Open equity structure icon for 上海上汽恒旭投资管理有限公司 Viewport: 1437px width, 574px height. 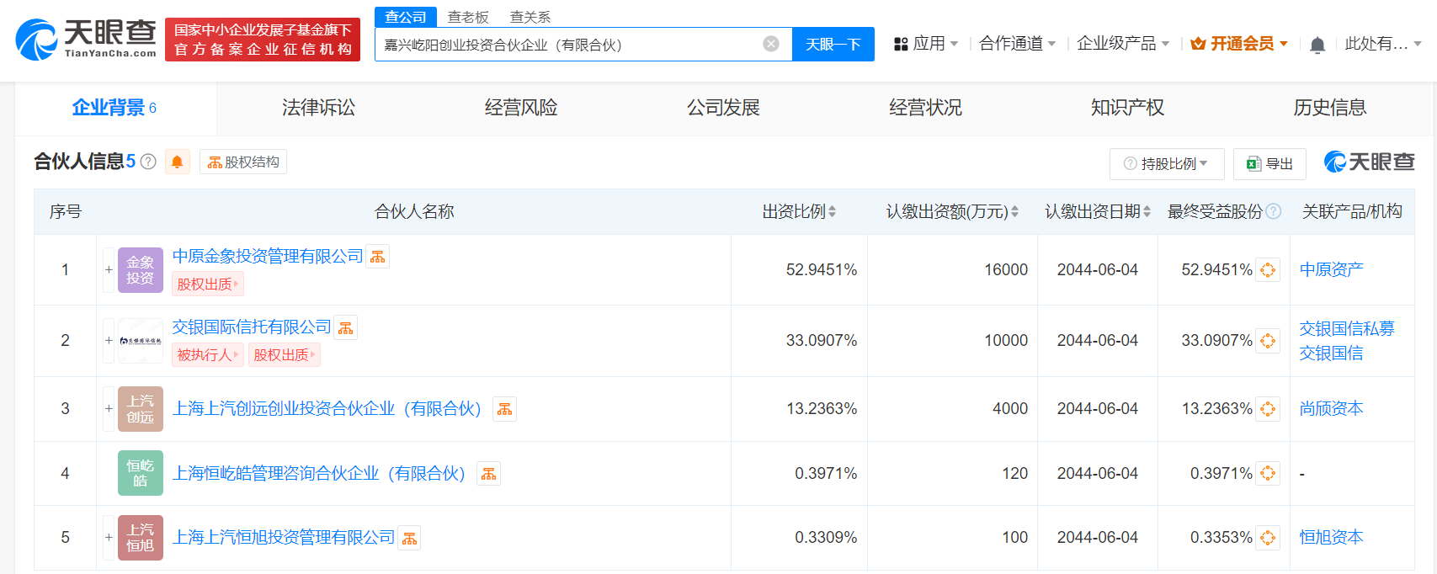tap(410, 538)
